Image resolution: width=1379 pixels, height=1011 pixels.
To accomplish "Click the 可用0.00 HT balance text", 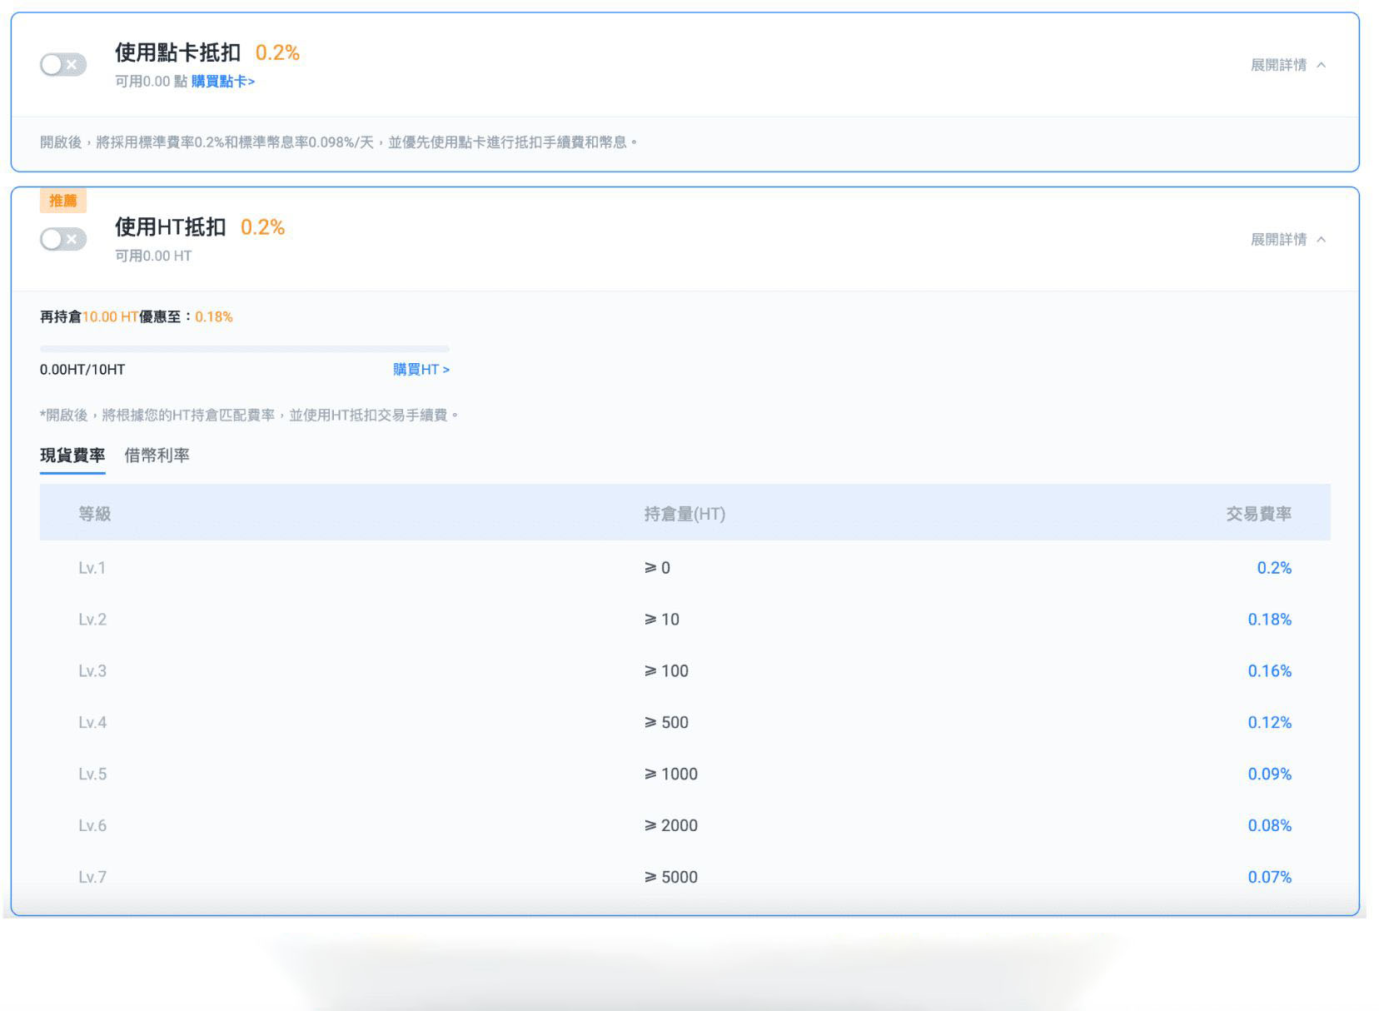I will (x=153, y=256).
